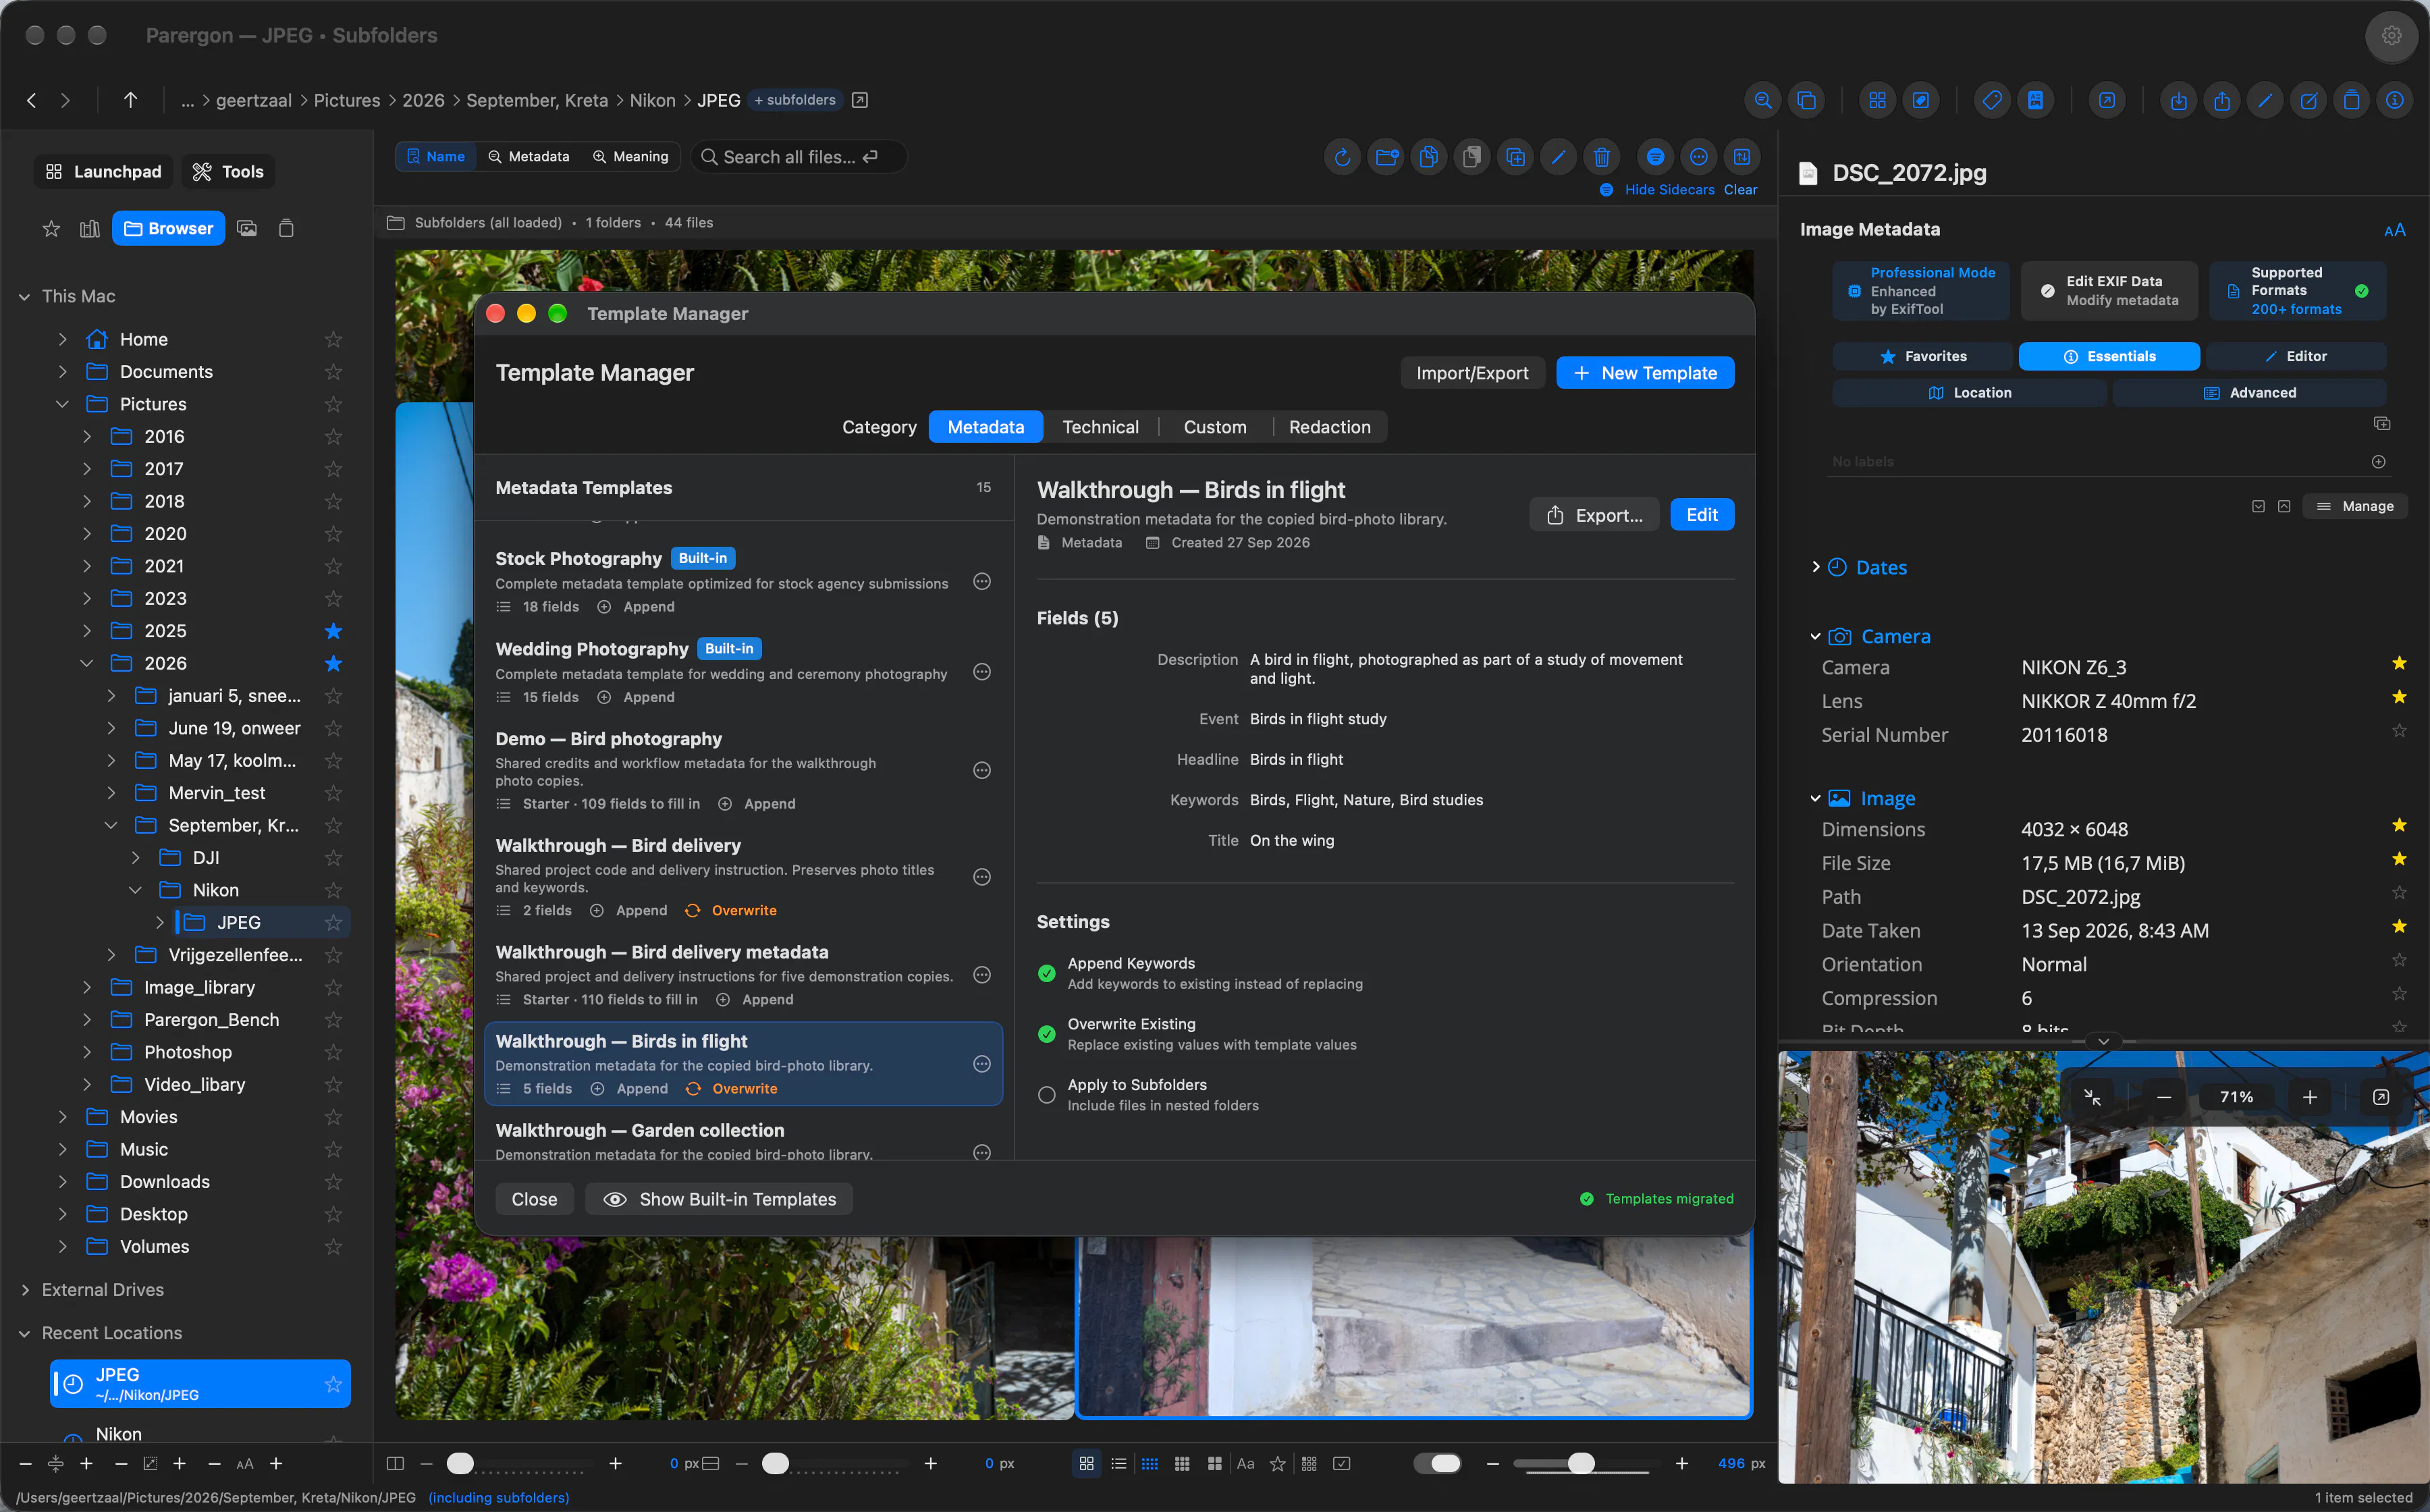Click the refresh icon in browser toolbar
Screen dimensions: 2430x1512
coord(1342,157)
